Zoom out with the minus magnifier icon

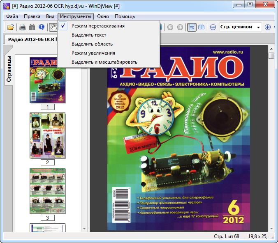(213, 27)
